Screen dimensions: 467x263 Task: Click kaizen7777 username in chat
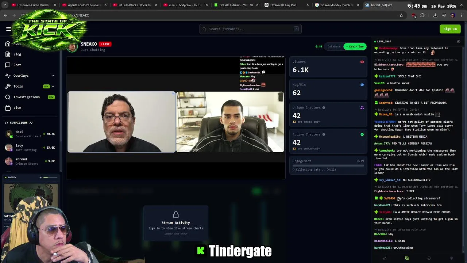[387, 76]
